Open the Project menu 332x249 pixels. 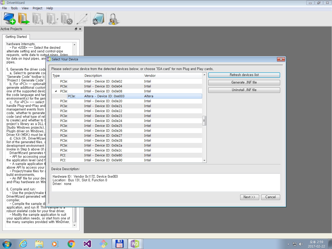(37, 8)
